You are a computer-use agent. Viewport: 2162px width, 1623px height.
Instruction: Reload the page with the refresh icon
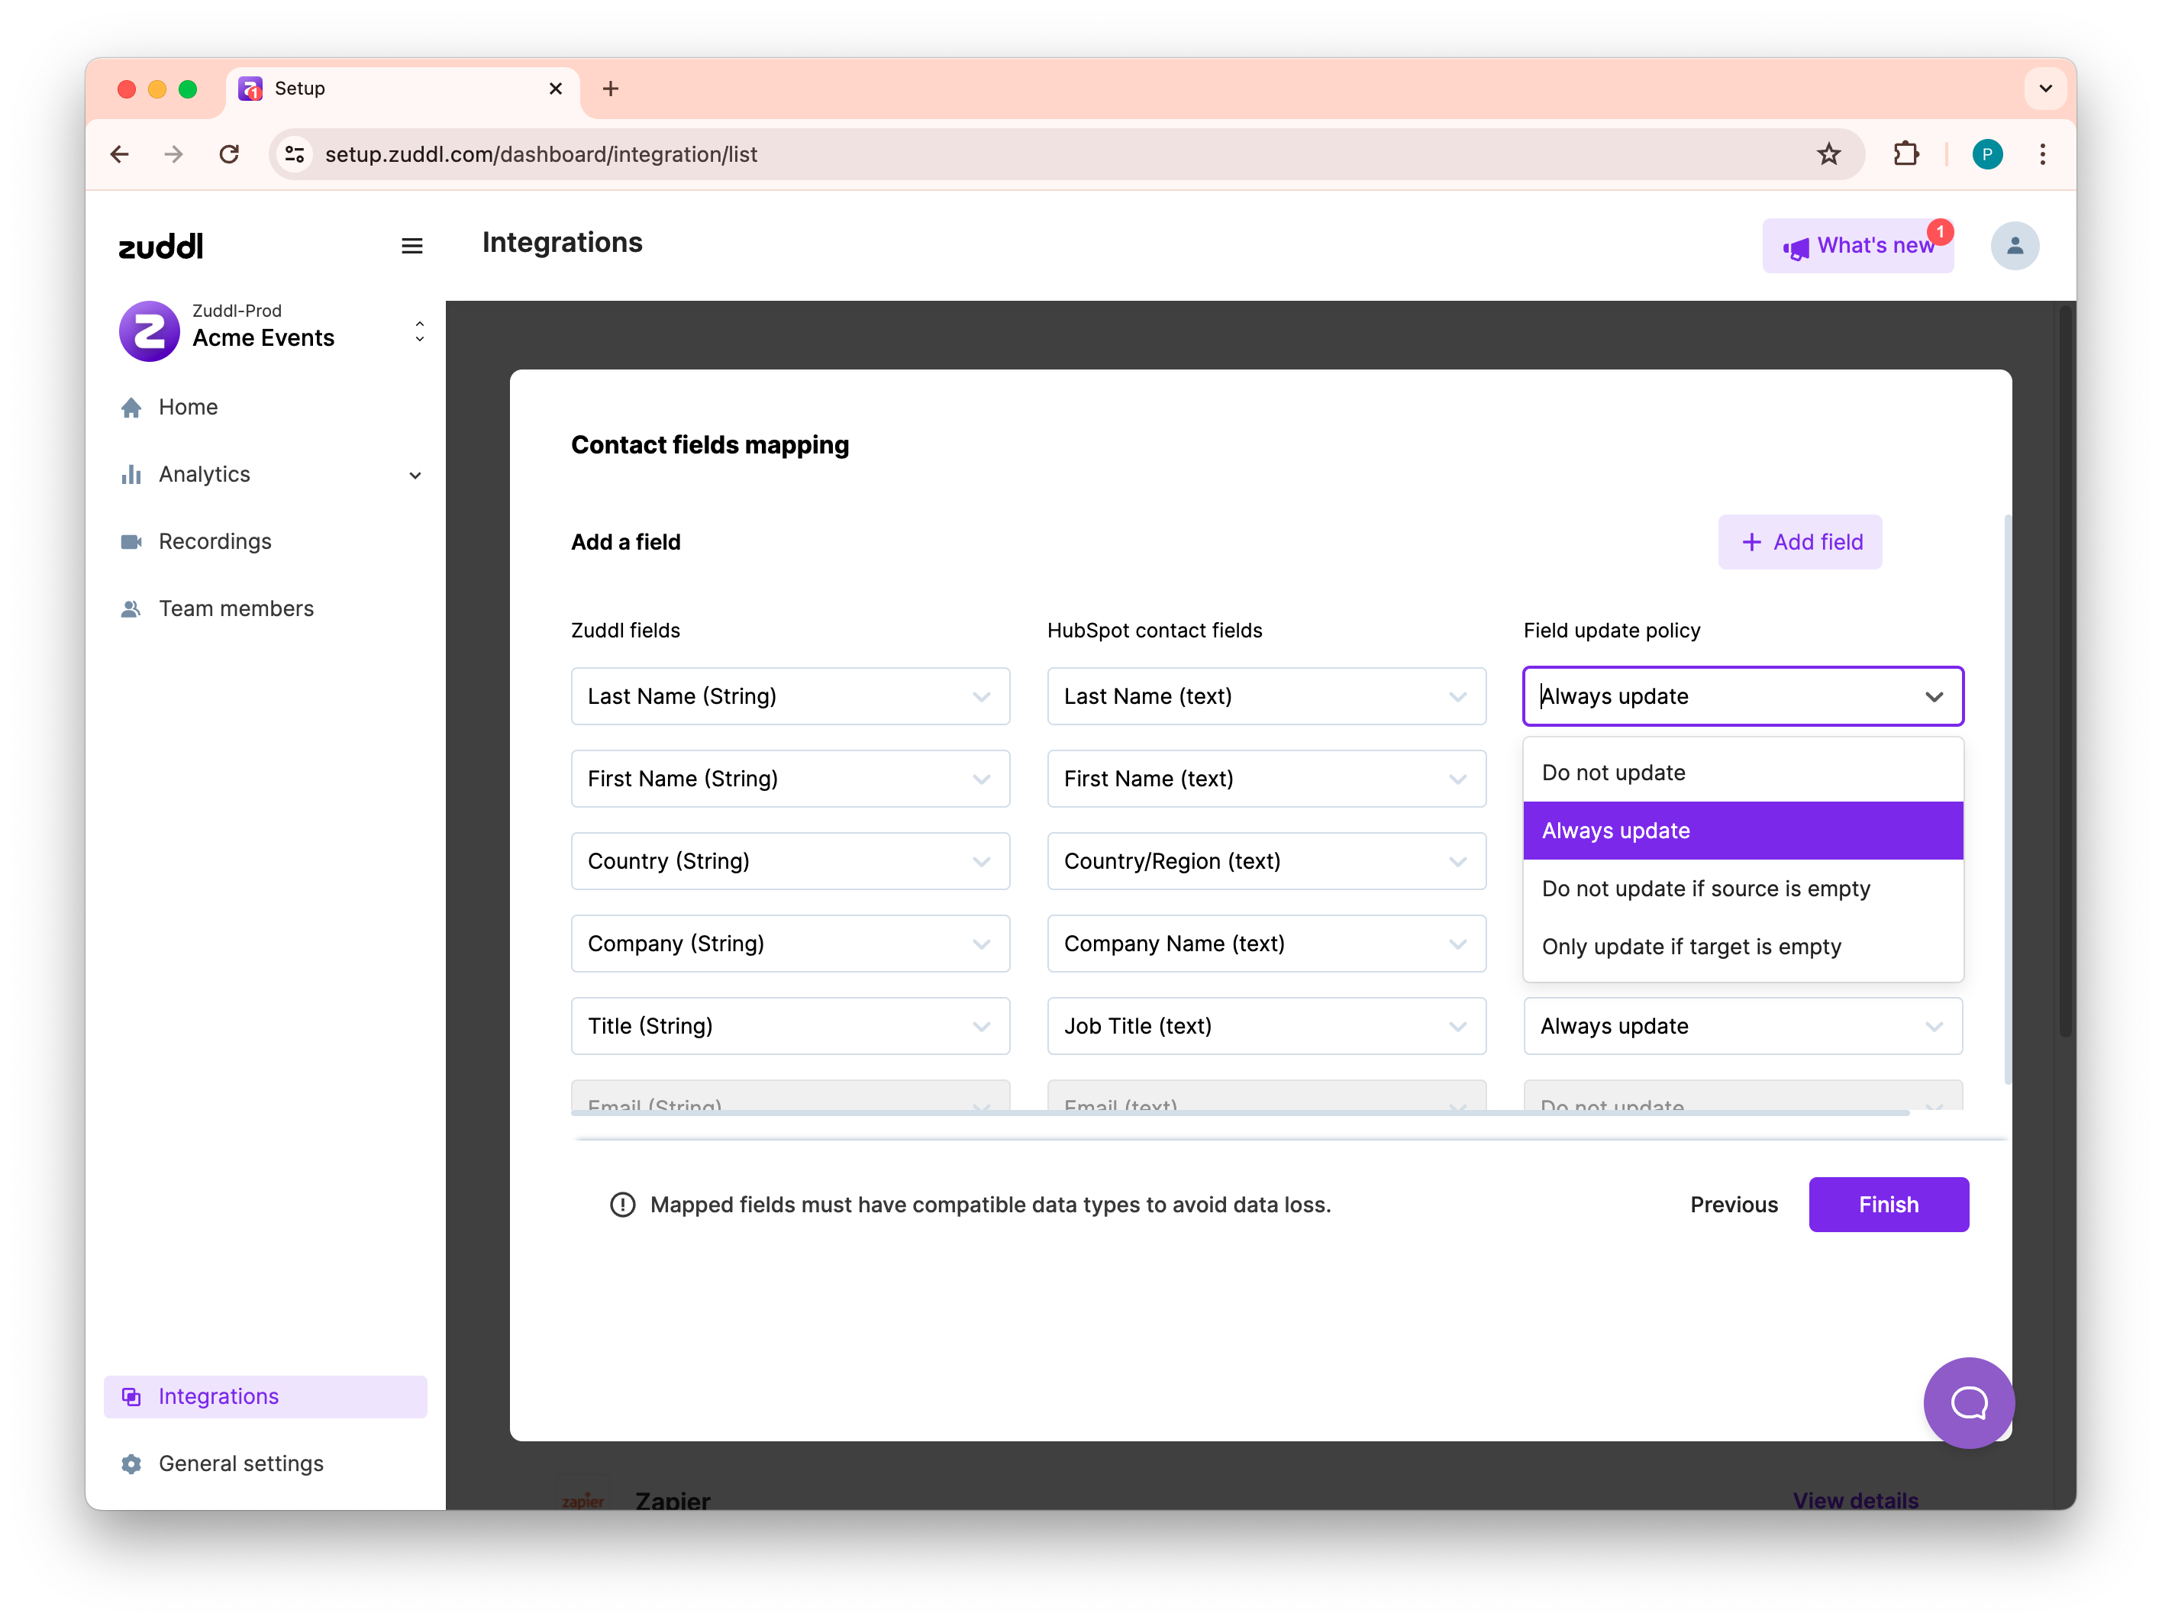tap(230, 154)
